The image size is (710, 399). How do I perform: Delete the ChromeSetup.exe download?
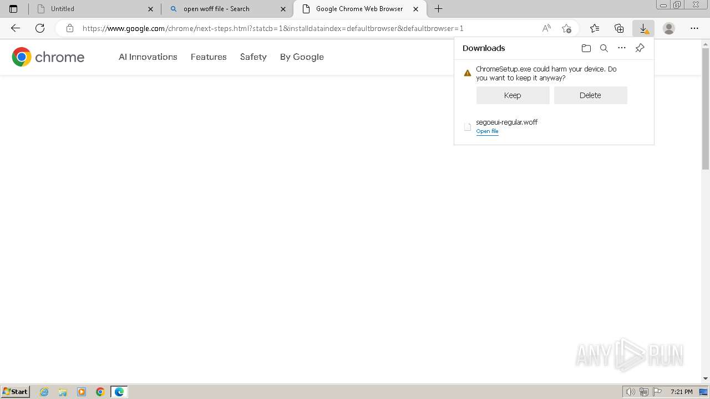pyautogui.click(x=590, y=95)
